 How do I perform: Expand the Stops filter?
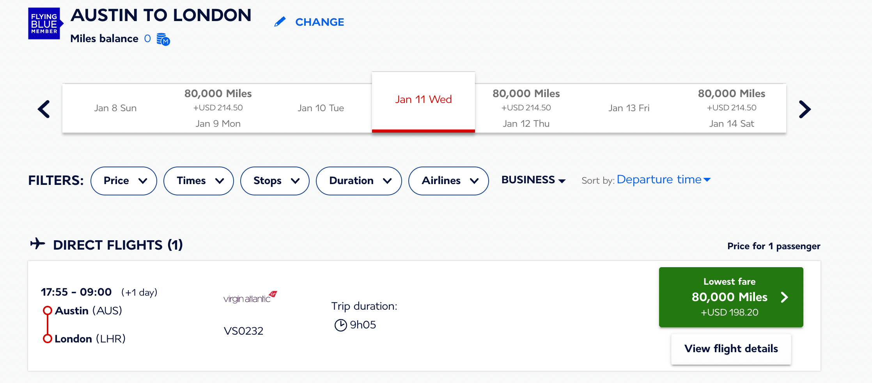tap(275, 181)
